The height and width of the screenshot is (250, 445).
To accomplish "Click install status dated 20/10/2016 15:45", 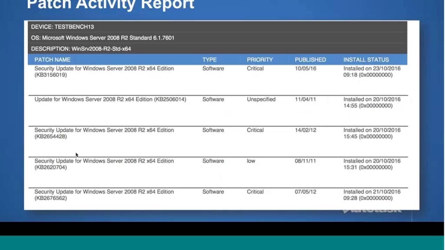I will coord(372,133).
